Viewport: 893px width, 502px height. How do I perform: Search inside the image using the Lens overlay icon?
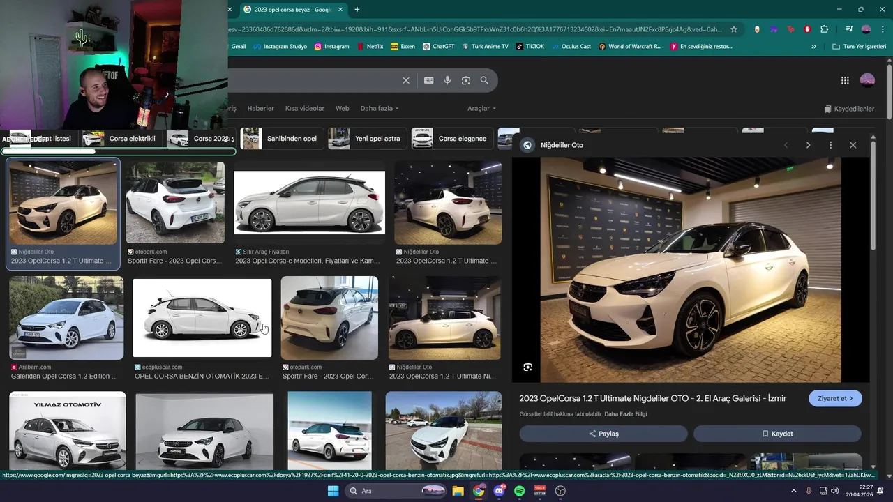[527, 367]
